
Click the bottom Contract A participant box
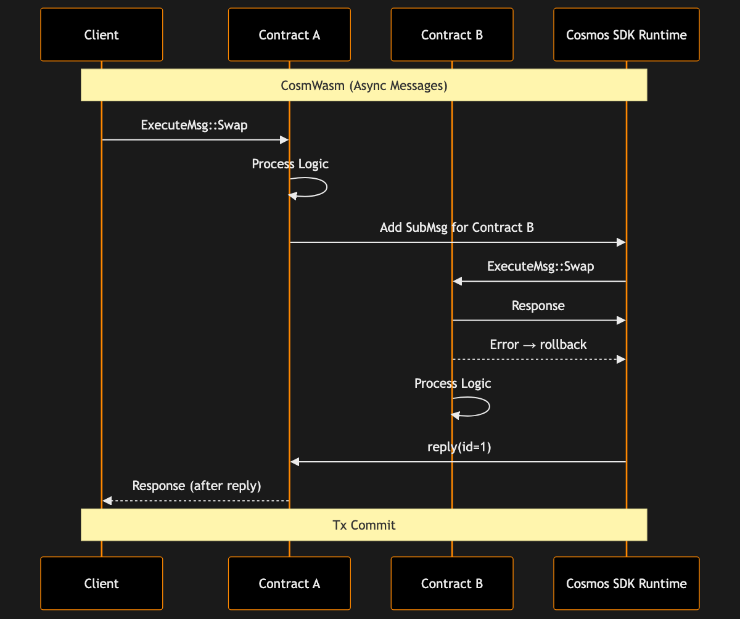tap(289, 583)
